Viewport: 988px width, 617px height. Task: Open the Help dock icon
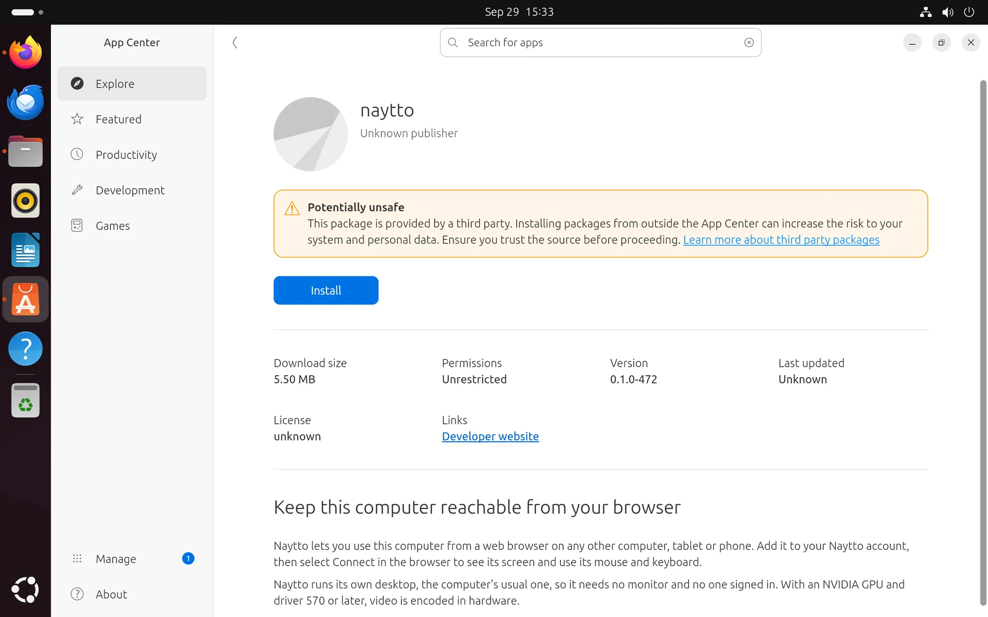(25, 349)
